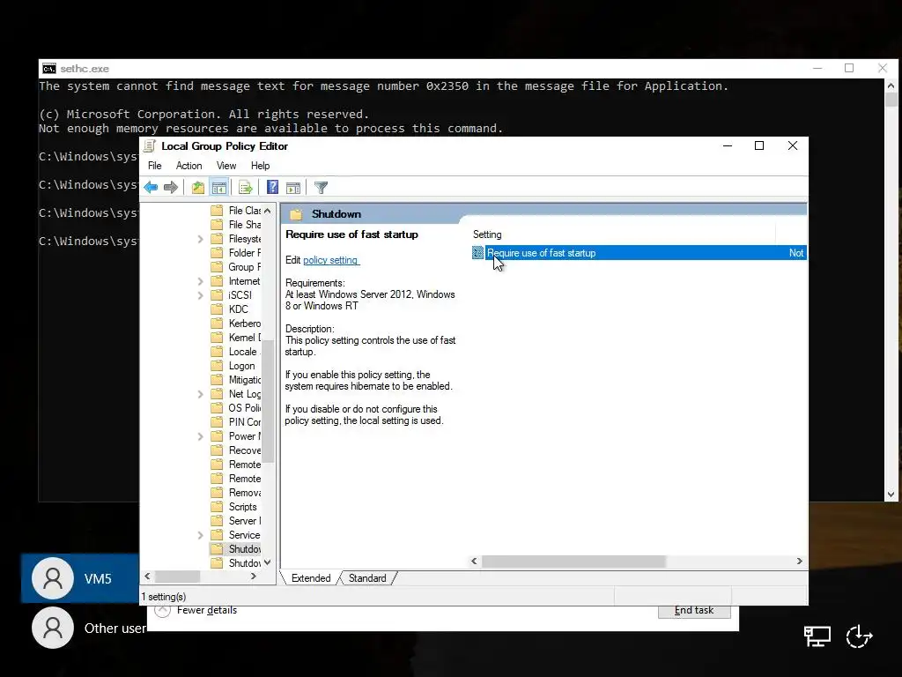Switch to the Standard tab
Viewport: 902px width, 677px height.
pos(367,578)
